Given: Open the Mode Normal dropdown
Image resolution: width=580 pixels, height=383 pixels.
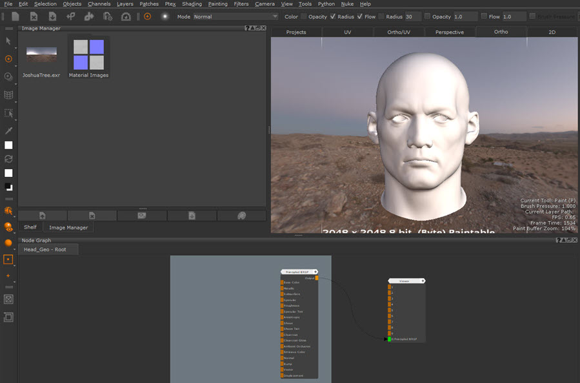Looking at the screenshot, I should click(x=235, y=16).
